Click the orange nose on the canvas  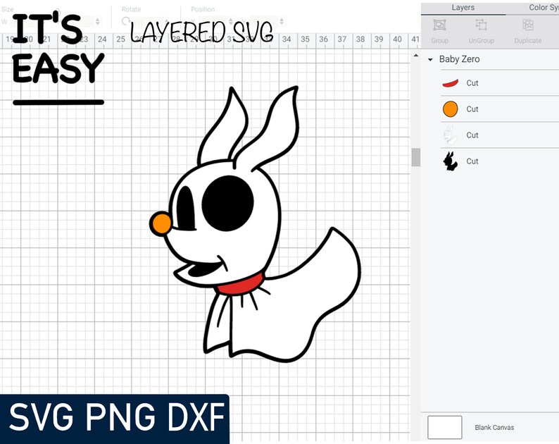click(161, 223)
